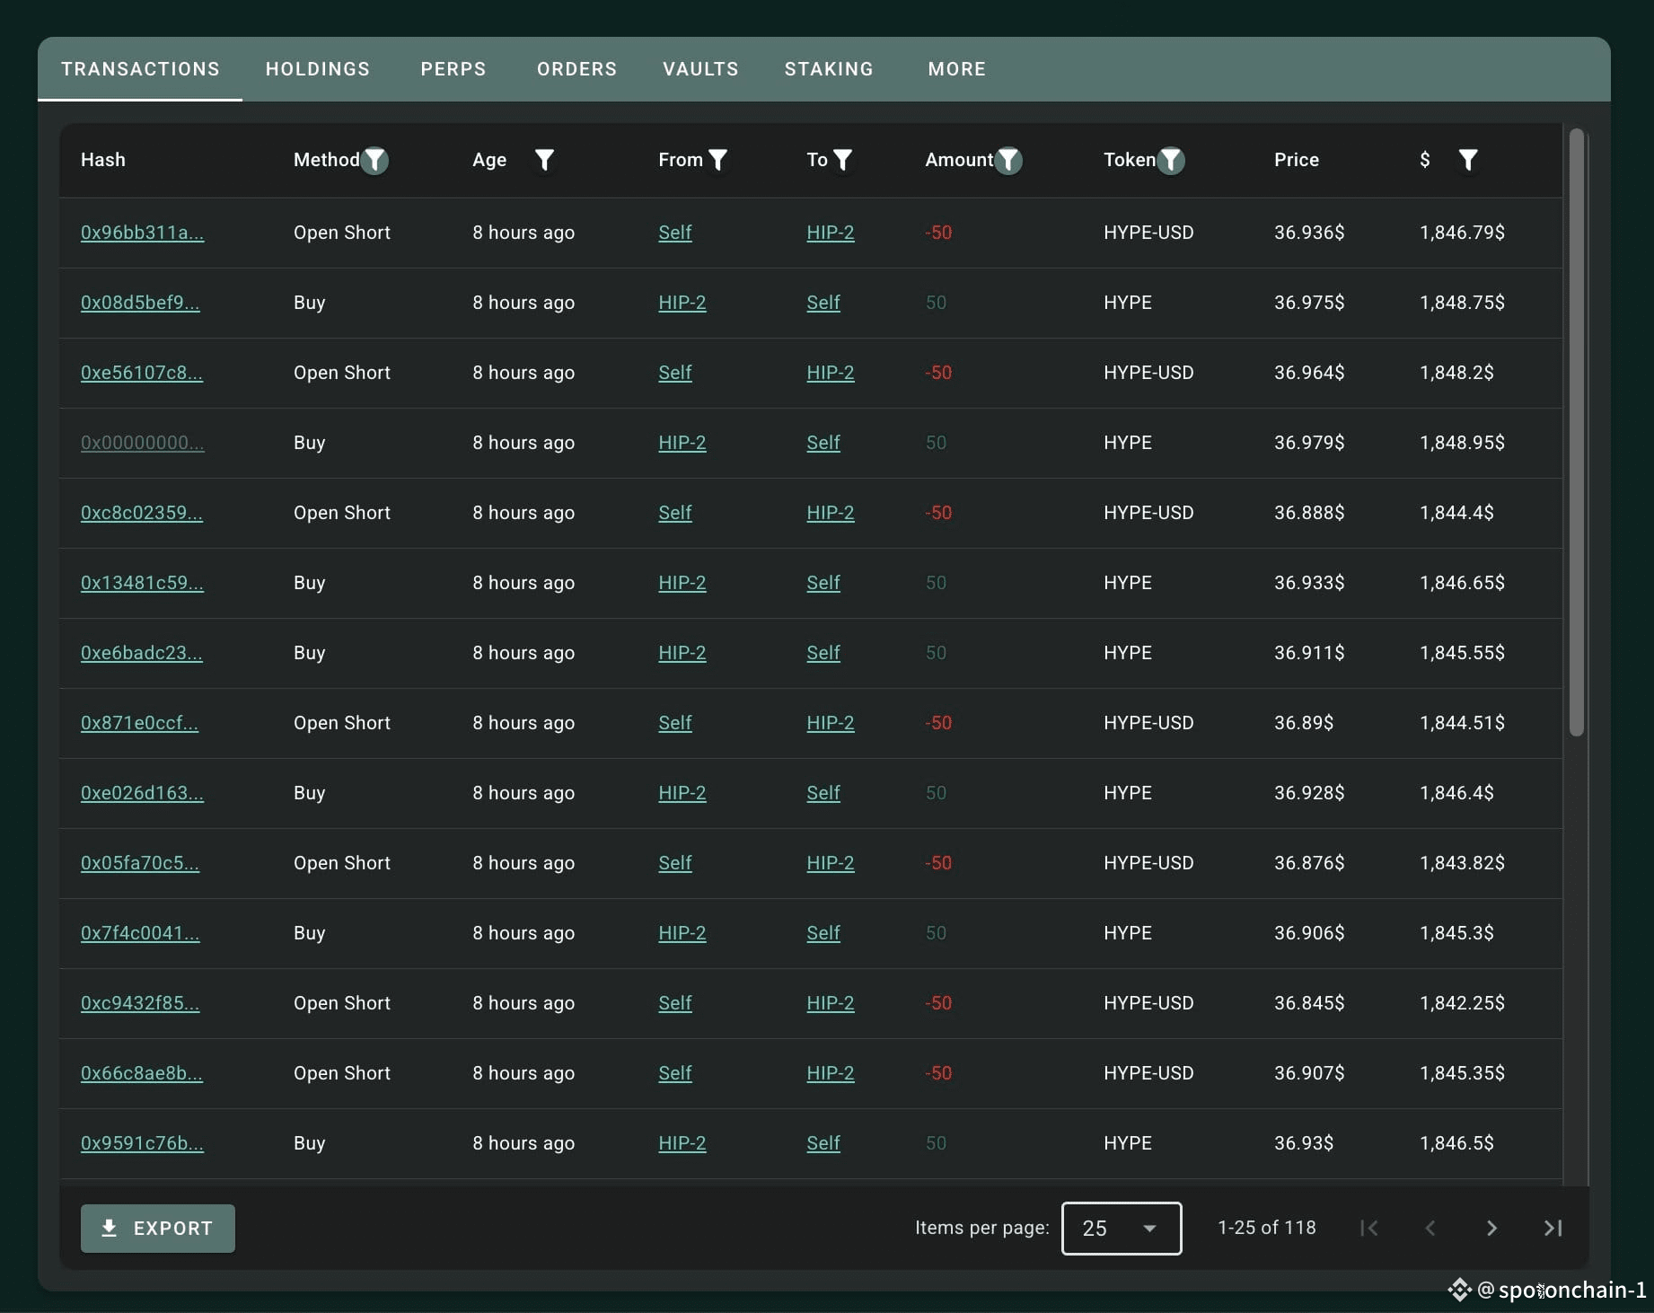The height and width of the screenshot is (1313, 1654).
Task: Switch to the Holdings tab
Action: click(318, 69)
